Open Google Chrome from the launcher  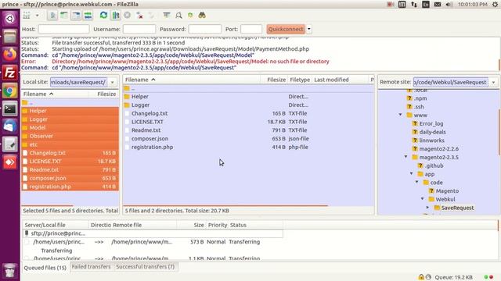(10, 91)
